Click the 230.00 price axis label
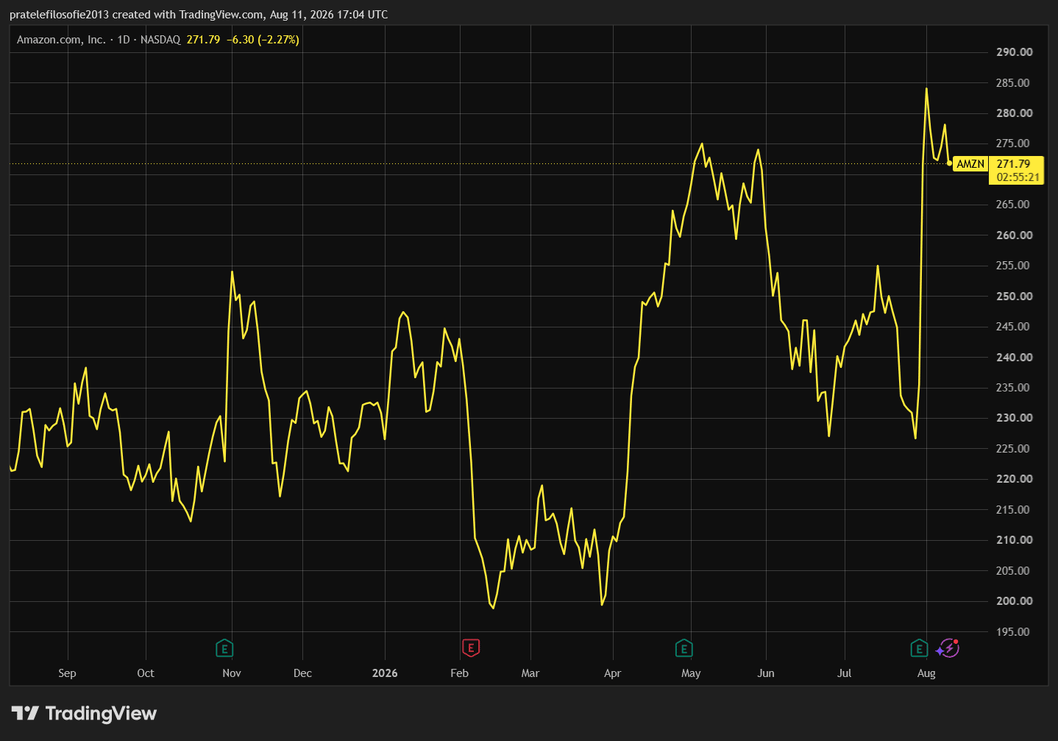Screen dimensions: 1058x741 click(1014, 418)
